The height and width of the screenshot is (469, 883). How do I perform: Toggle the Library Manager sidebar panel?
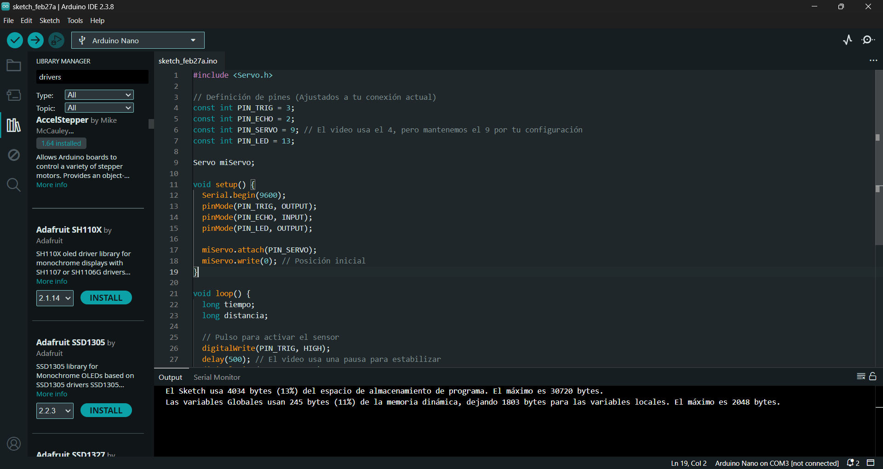[14, 125]
